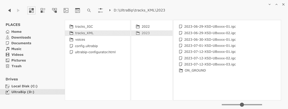The image size is (288, 109).
Task: Select the 2023 folder
Action: pyautogui.click(x=152, y=33)
